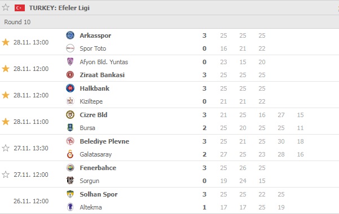Toggle the Efeler Ligi league favorite star

coord(6,7)
